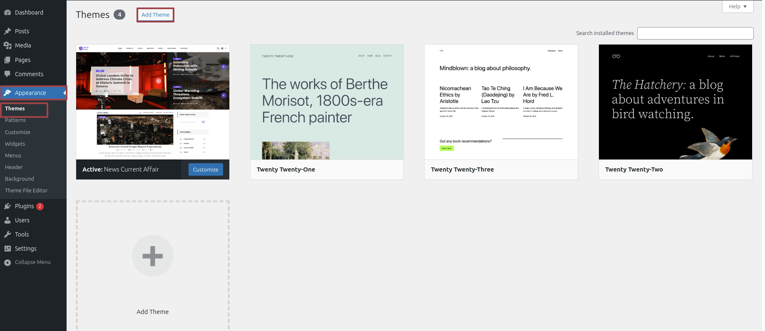This screenshot has width=765, height=331.
Task: Go to Comments in the sidebar
Action: 33,74
